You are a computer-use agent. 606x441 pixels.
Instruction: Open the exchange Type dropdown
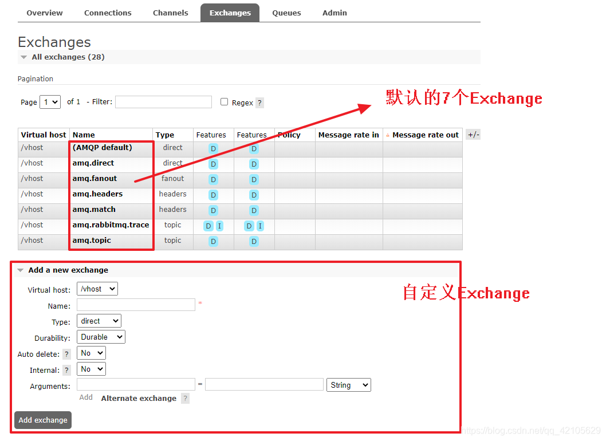click(99, 321)
